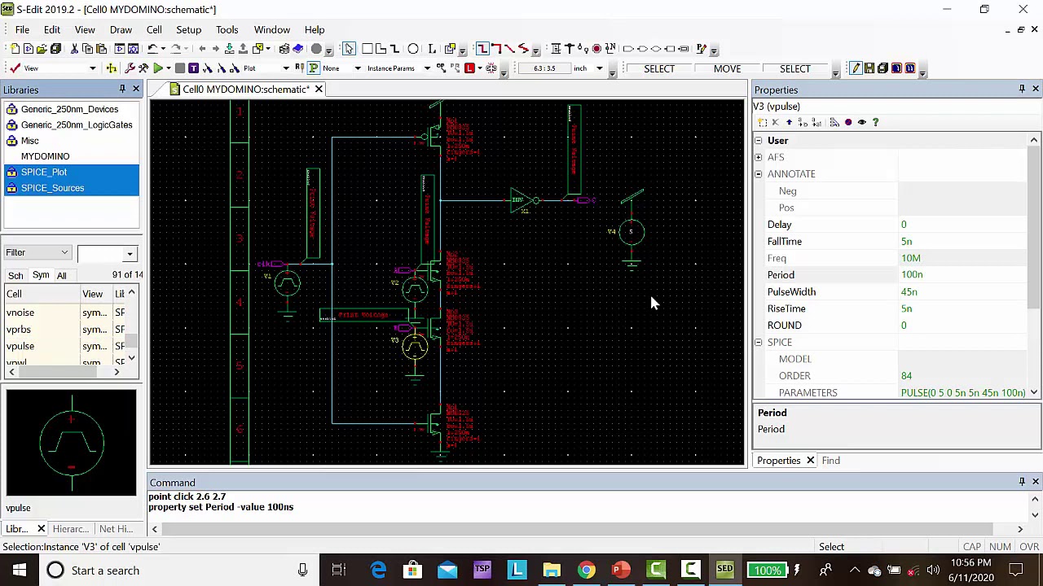Image resolution: width=1043 pixels, height=586 pixels.
Task: Select the Circle drawing tool
Action: pos(413,48)
